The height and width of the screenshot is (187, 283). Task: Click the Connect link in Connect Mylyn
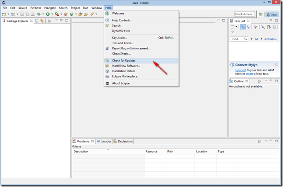coord(240,70)
